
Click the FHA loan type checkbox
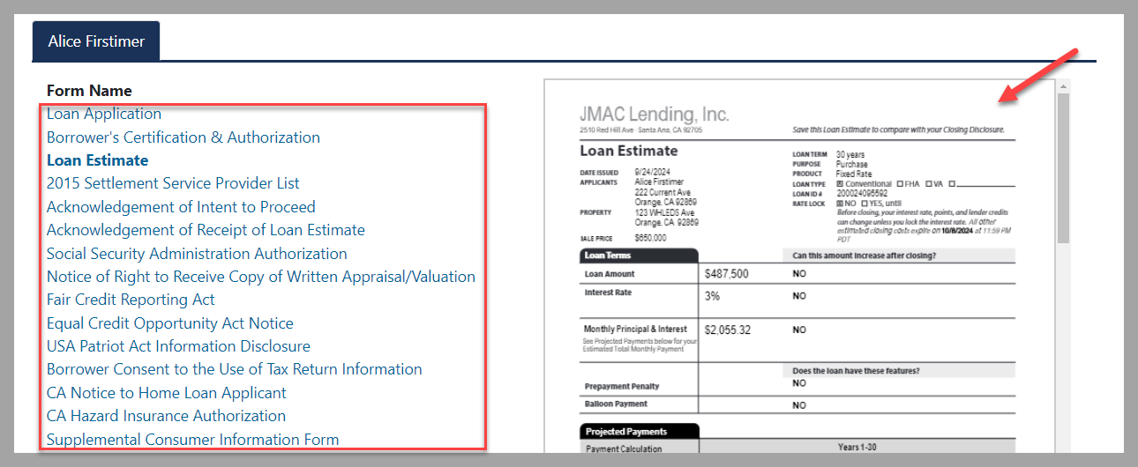click(900, 183)
